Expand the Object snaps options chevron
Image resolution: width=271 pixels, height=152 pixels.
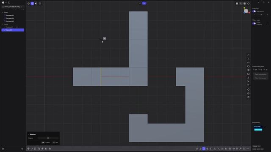tap(268, 24)
